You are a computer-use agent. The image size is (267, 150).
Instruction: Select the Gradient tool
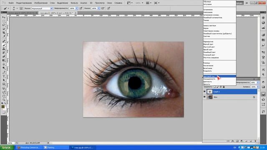(x=4, y=60)
